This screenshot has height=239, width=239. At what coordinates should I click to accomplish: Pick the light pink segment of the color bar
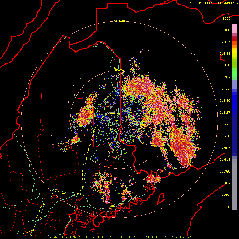point(234,28)
